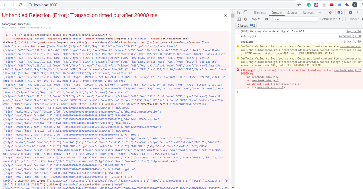363x189 pixels.
Task: Open the Default levels dropdown
Action: (330, 19)
